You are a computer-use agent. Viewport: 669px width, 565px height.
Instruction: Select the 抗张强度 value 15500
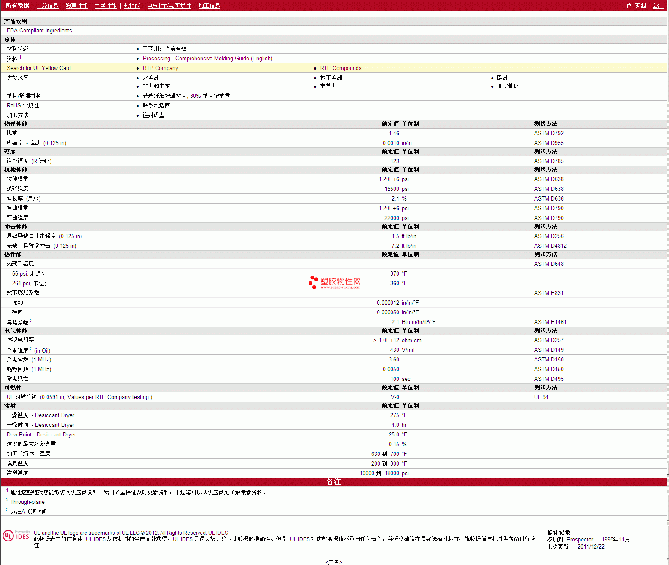(392, 189)
